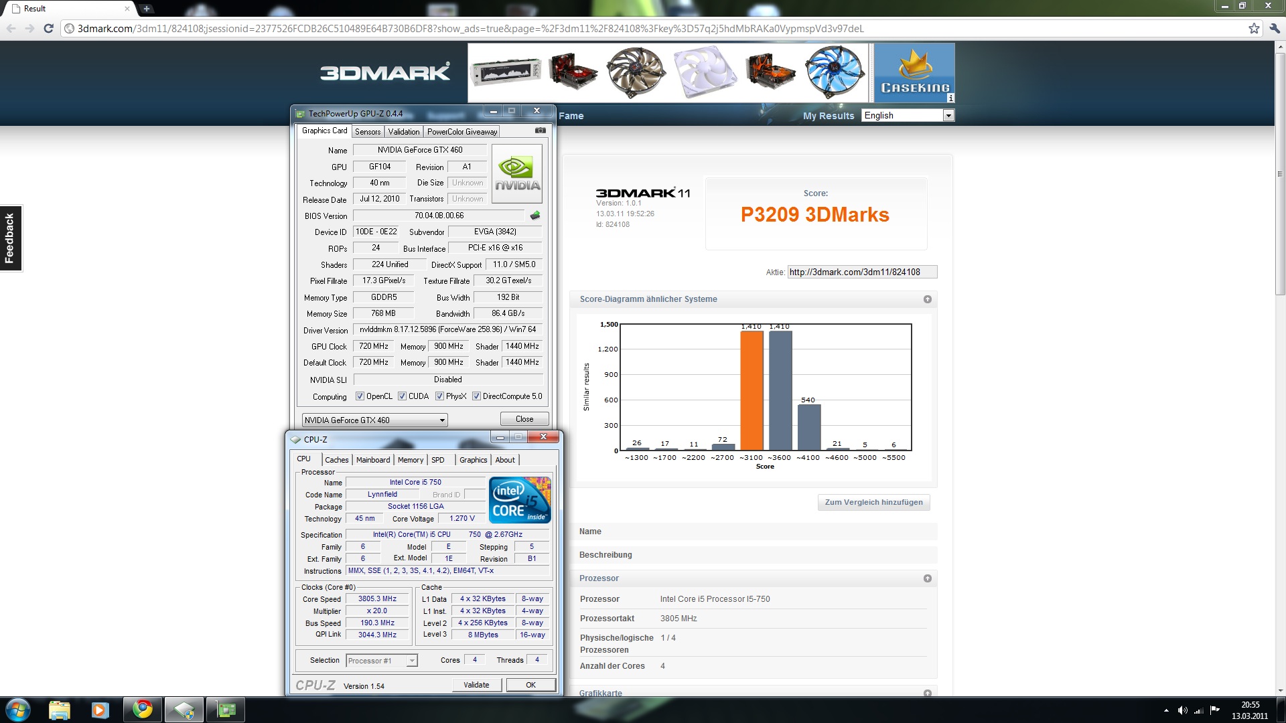Screen dimensions: 1286x723
Task: Switch to the Sensors tab in GPU-Z
Action: coord(368,132)
